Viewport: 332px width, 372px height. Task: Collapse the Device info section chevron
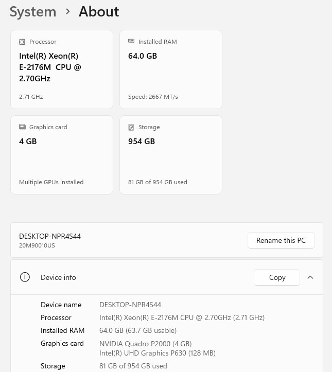[310, 277]
